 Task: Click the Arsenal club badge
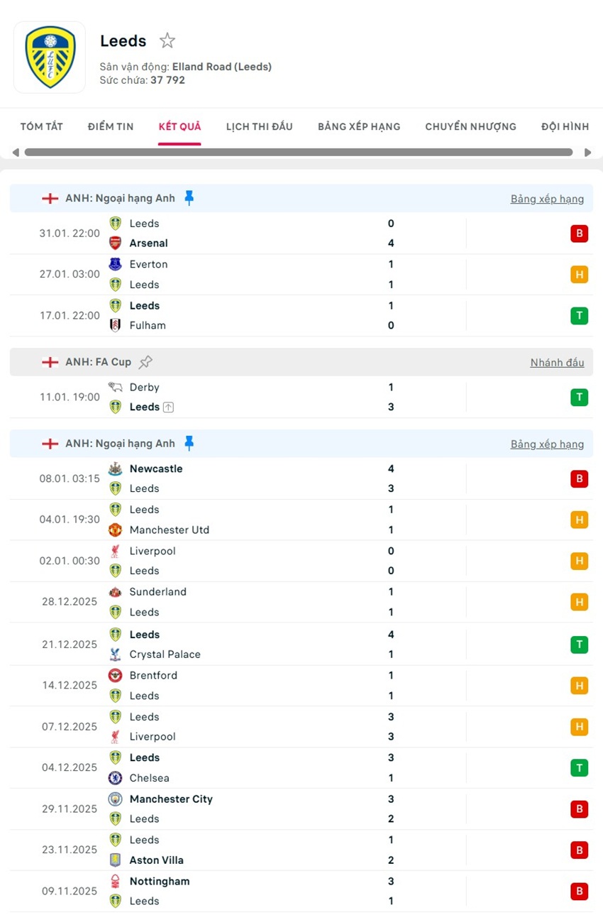pos(115,243)
